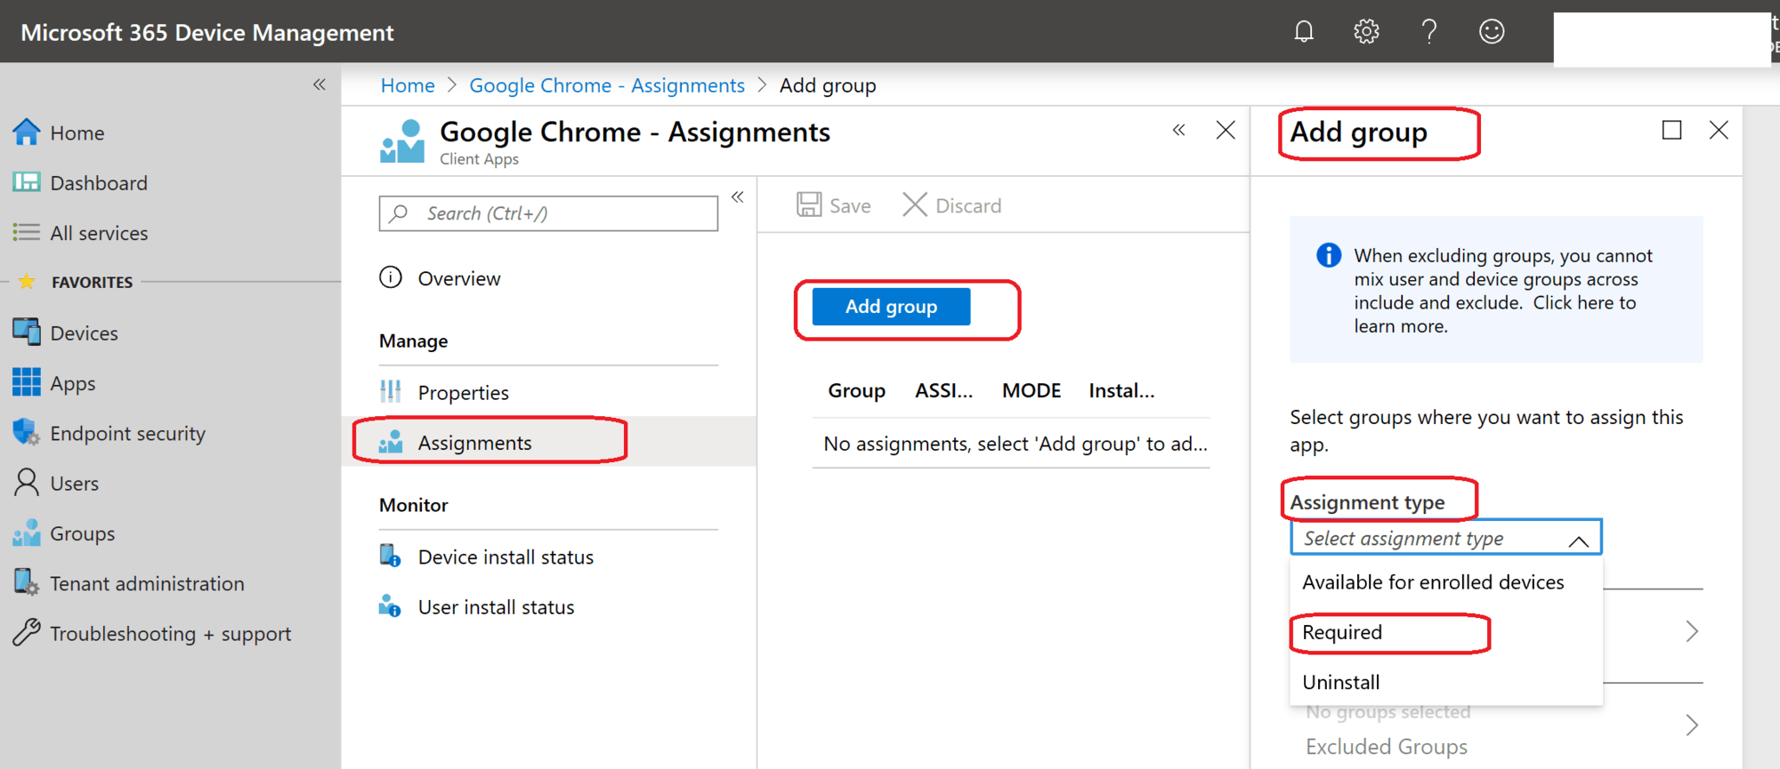This screenshot has width=1780, height=769.
Task: Maximize the Add group blade
Action: (1672, 130)
